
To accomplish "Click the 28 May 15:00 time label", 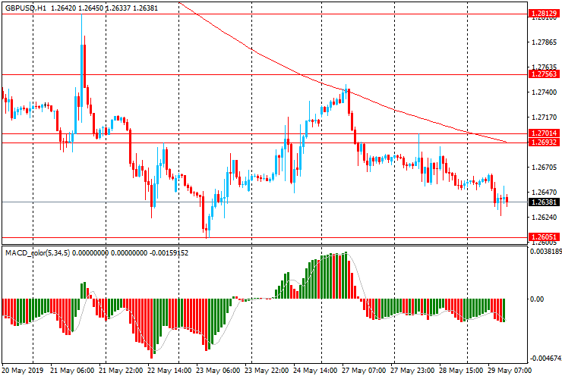I will point(461,370).
